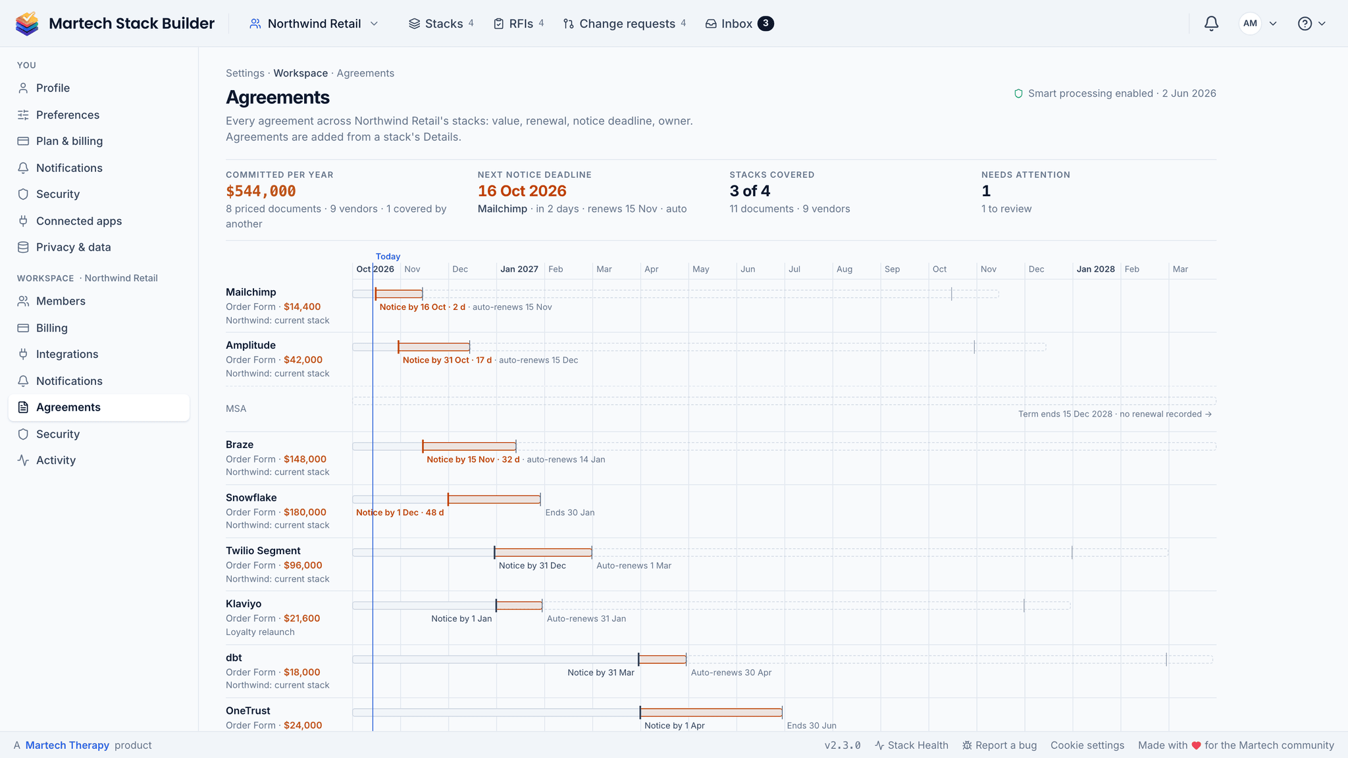Open Stack Health from the footer

pyautogui.click(x=912, y=745)
